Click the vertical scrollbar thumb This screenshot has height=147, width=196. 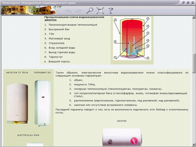[x=194, y=63]
